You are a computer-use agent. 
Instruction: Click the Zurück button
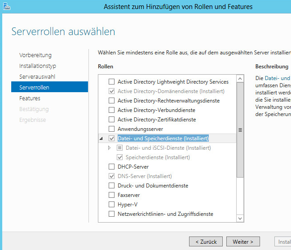pos(206,241)
